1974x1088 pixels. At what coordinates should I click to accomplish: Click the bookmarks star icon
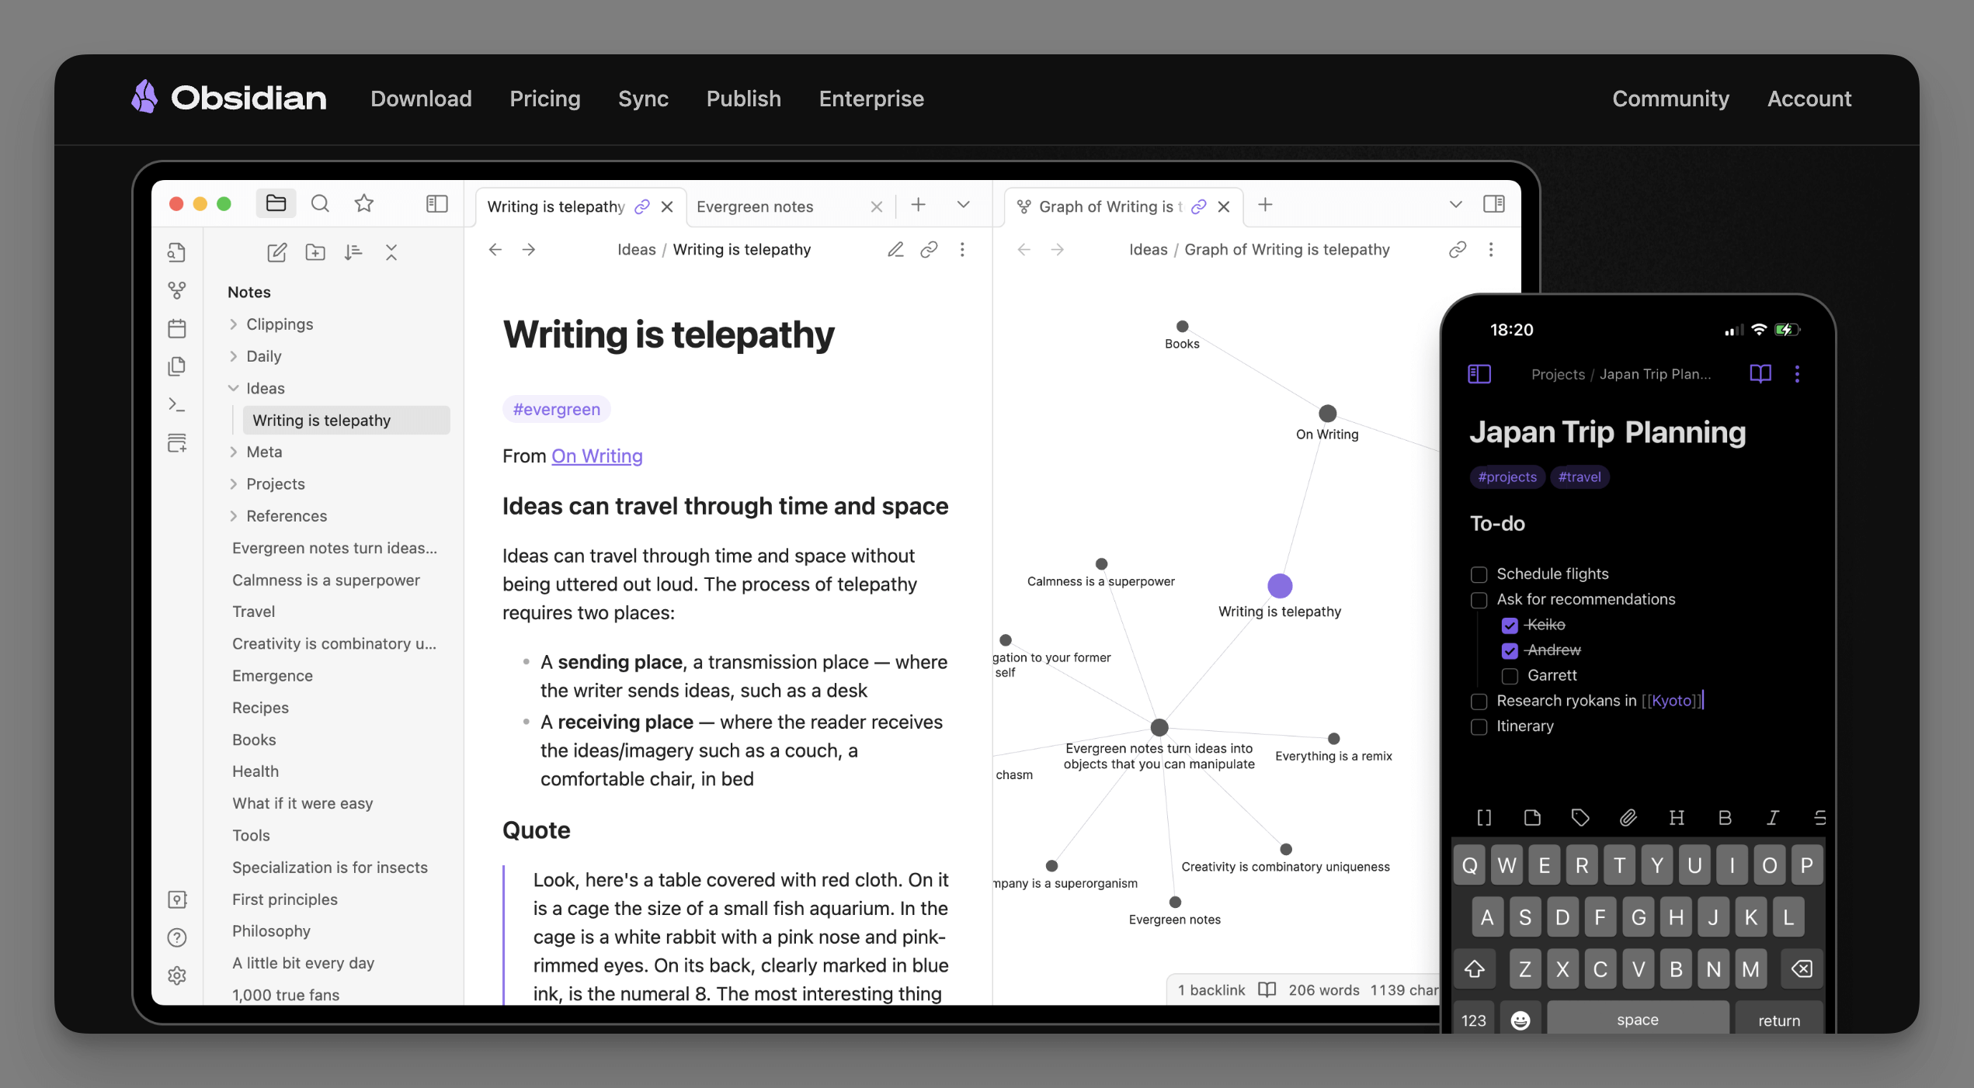pyautogui.click(x=364, y=204)
